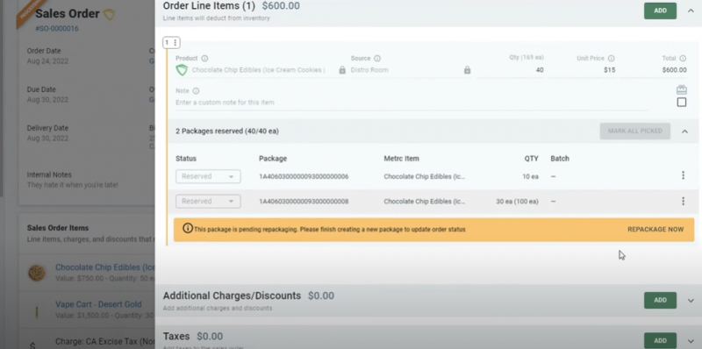Click Repackage Now
This screenshot has height=349, width=702.
click(x=655, y=229)
